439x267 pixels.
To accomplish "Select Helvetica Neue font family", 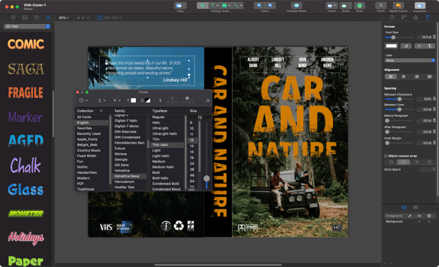I will tap(129, 176).
